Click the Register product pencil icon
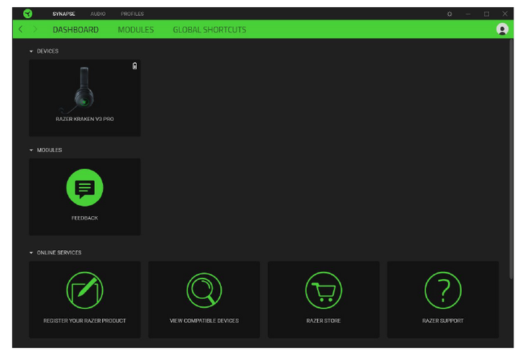Viewport: 522px width, 356px height. (85, 290)
